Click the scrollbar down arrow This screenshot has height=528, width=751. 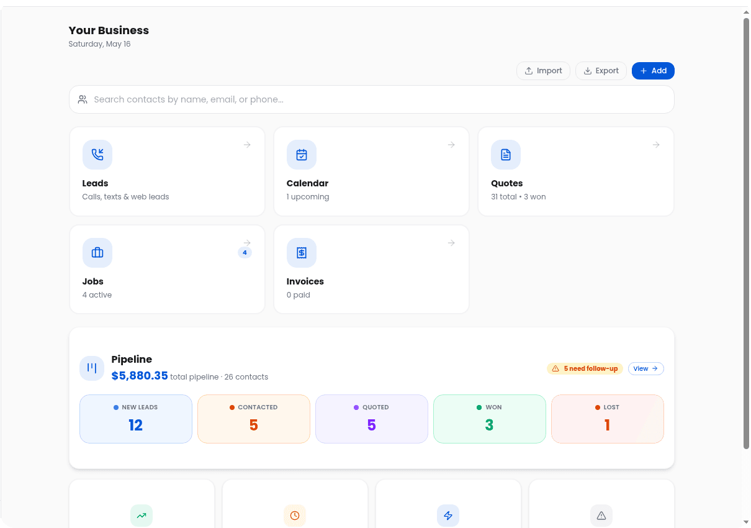[x=746, y=522]
